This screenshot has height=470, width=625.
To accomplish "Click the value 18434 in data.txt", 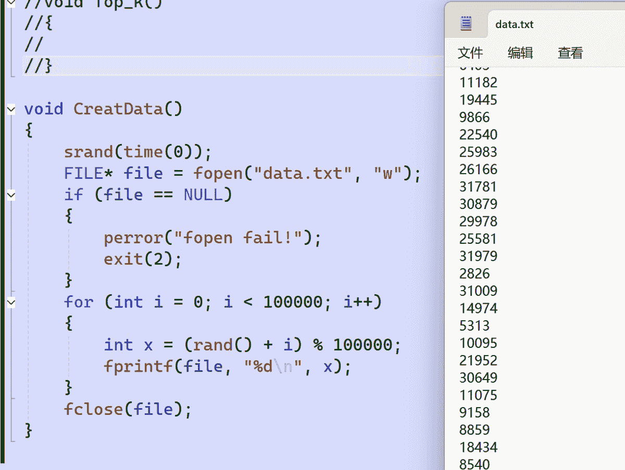I will 478,447.
